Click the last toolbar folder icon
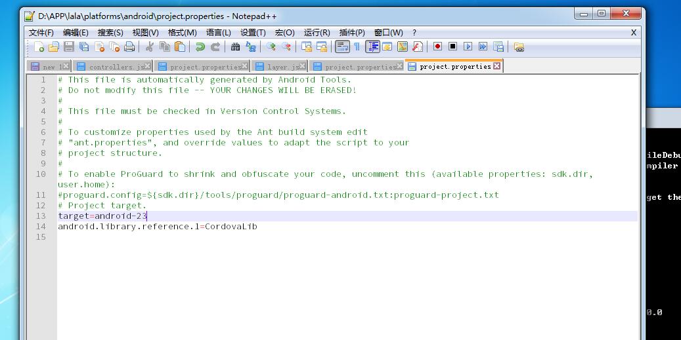 (519, 47)
